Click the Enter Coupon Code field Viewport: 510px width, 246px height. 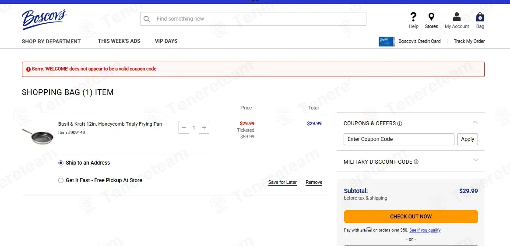pyautogui.click(x=399, y=139)
